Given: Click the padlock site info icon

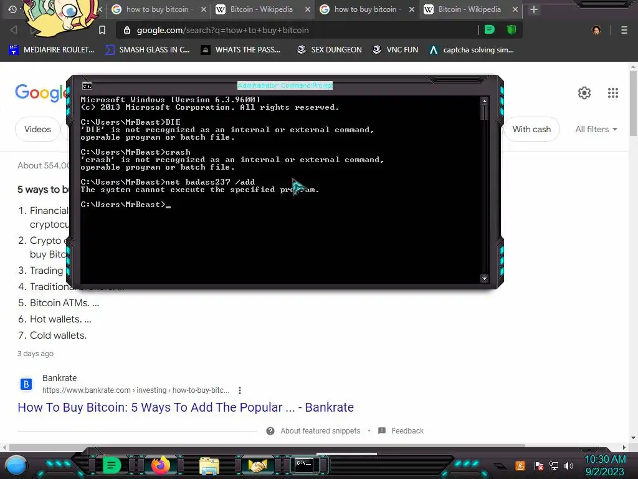Looking at the screenshot, I should point(127,30).
